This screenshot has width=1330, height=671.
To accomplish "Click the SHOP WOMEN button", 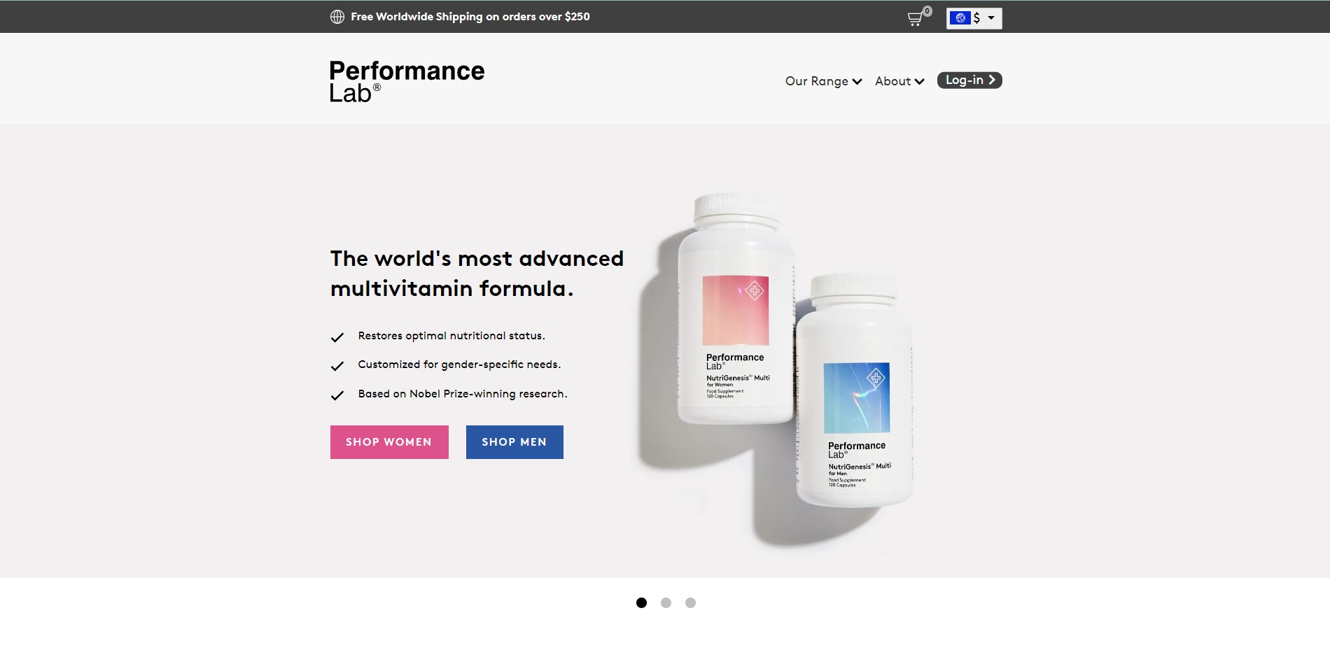I will coord(389,442).
